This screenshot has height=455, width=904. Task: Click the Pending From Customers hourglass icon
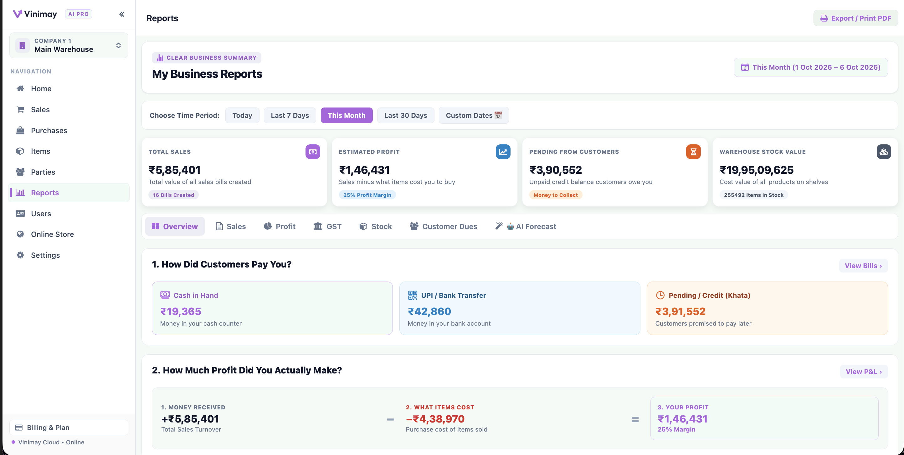pos(693,152)
